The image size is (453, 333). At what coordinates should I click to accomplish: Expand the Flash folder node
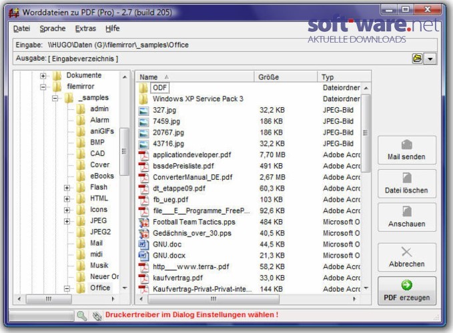pyautogui.click(x=67, y=188)
